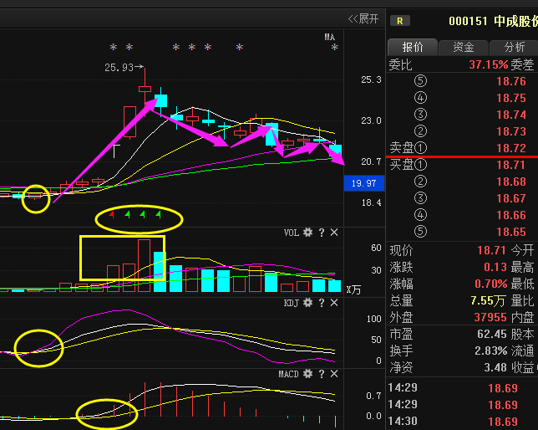Image resolution: width=538 pixels, height=430 pixels.
Task: Select sell level 3 price 18.74
Action: (511, 115)
